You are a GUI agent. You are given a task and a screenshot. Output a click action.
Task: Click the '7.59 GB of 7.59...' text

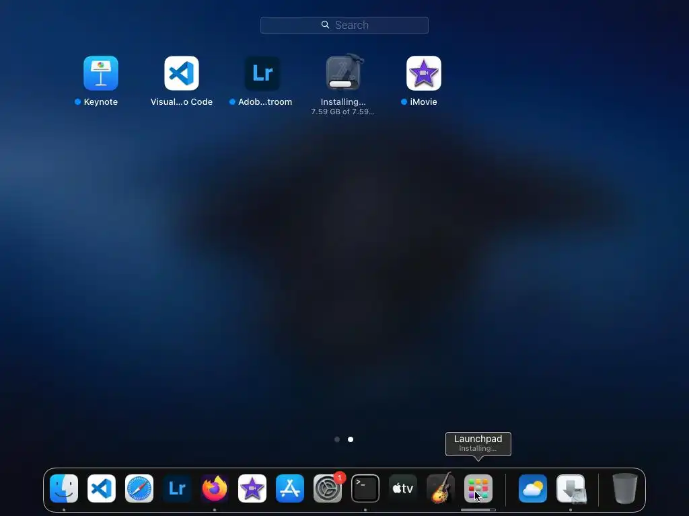click(x=342, y=112)
